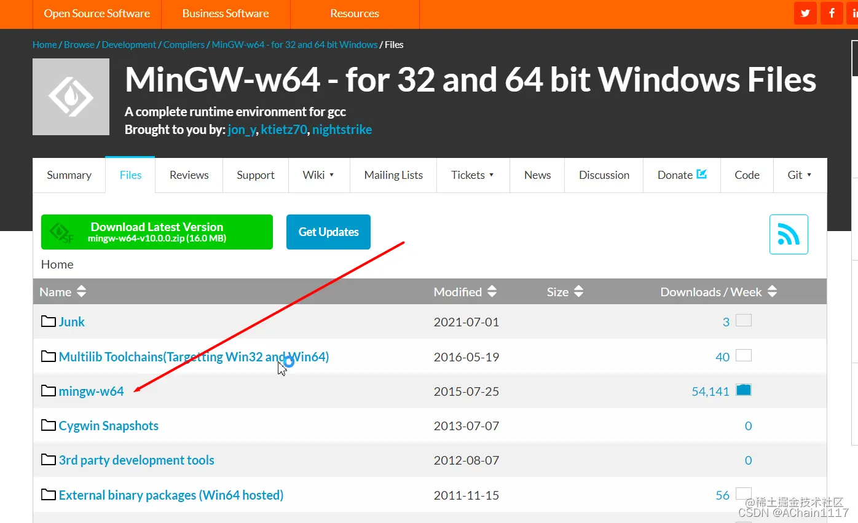
Task: Click the MinGW-w64 project logo
Action: tap(71, 97)
